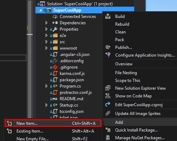The image size is (177, 141).
Task: Click the Program.cs C# icon
Action: tap(55, 86)
